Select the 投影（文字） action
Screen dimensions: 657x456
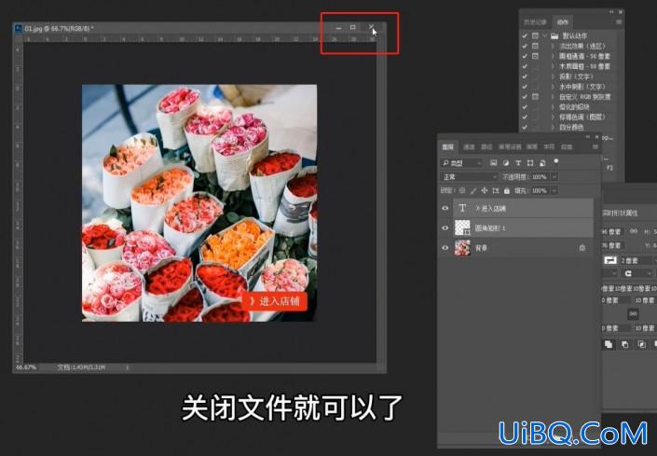pos(576,76)
